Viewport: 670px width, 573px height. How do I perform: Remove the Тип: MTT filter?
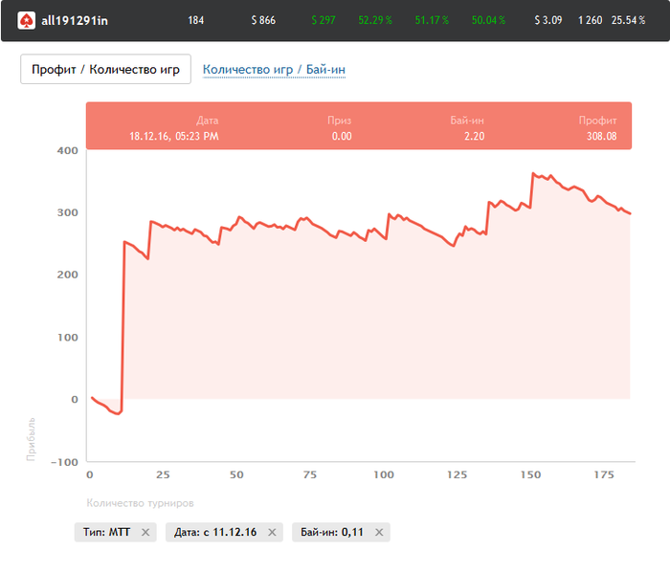(145, 533)
